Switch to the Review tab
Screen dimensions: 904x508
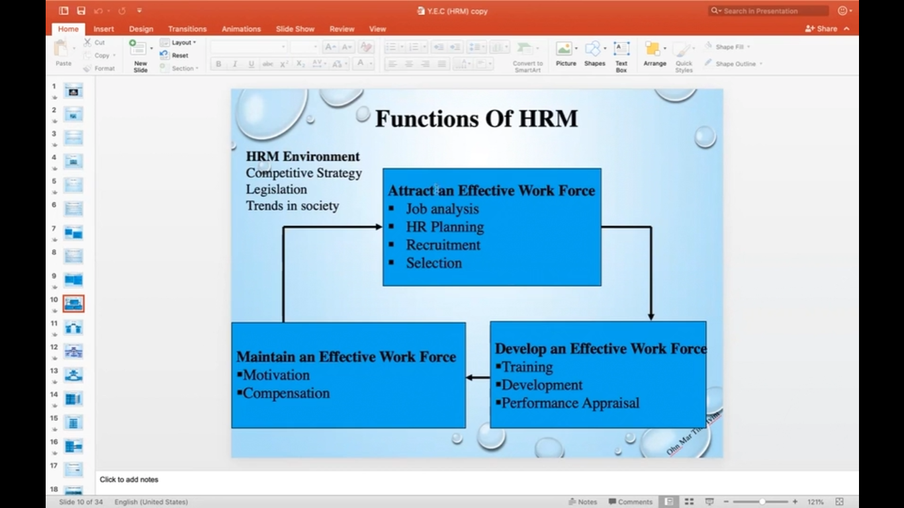tap(342, 29)
